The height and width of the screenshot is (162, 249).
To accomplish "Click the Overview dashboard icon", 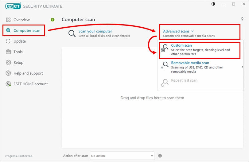I will click(8, 20).
